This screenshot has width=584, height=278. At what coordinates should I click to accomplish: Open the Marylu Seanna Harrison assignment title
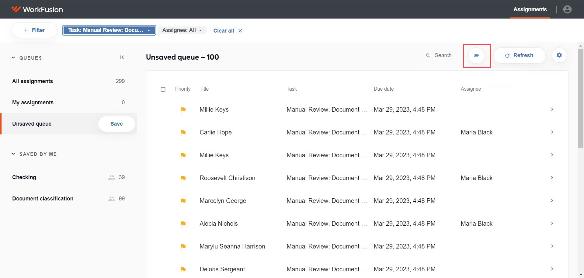[232, 246]
